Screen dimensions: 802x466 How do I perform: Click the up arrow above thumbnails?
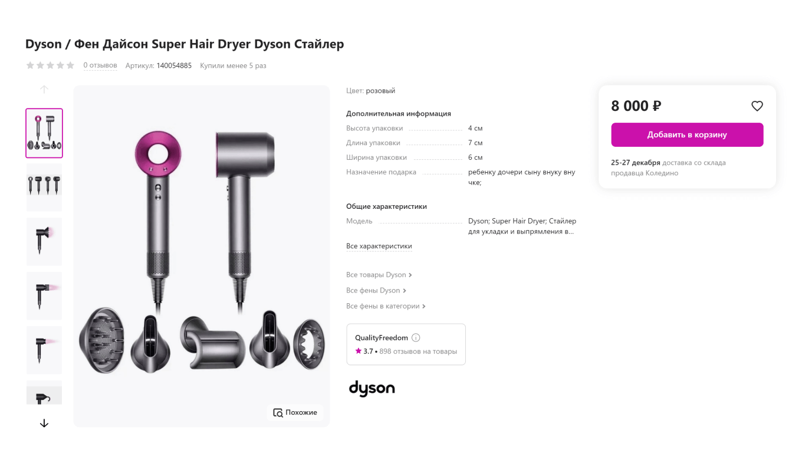coord(44,90)
